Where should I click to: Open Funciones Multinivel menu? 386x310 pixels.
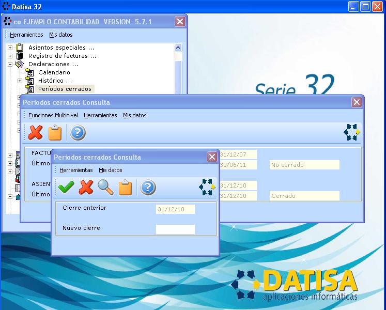53,115
